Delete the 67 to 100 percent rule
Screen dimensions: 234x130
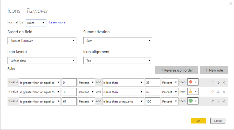(224, 101)
